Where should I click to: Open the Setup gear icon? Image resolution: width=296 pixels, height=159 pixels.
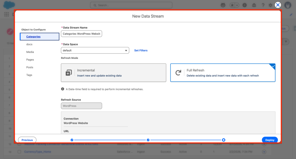point(270,5)
